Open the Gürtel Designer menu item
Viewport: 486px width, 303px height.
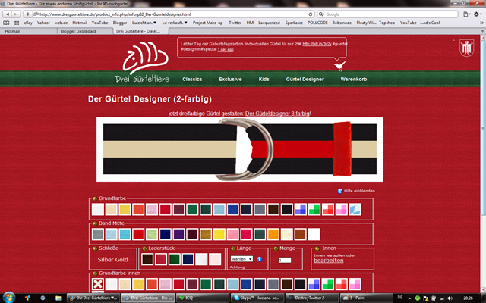(x=305, y=79)
